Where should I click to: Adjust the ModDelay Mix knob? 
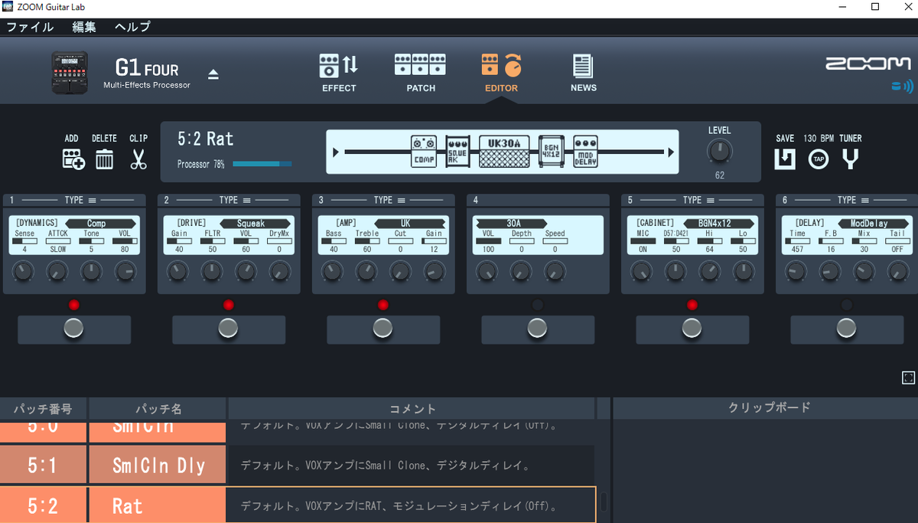pyautogui.click(x=864, y=270)
